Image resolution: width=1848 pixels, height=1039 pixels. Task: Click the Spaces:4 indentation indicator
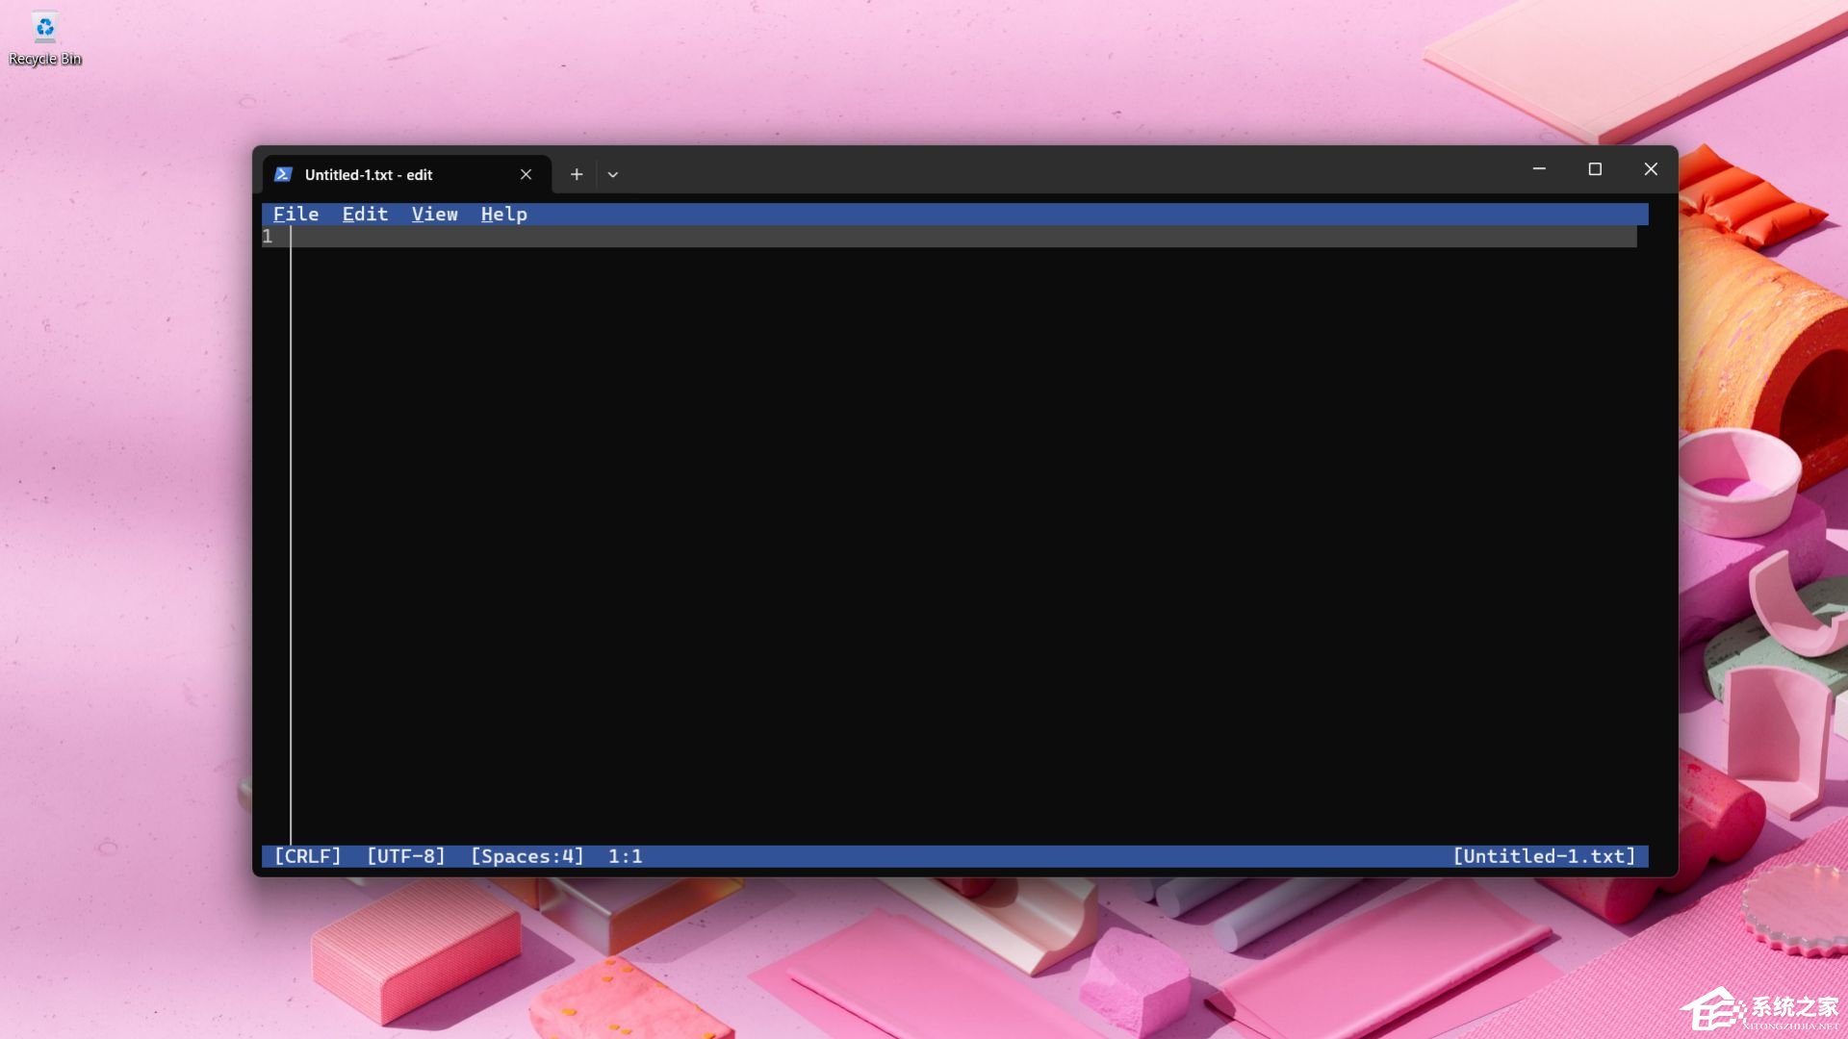coord(526,855)
